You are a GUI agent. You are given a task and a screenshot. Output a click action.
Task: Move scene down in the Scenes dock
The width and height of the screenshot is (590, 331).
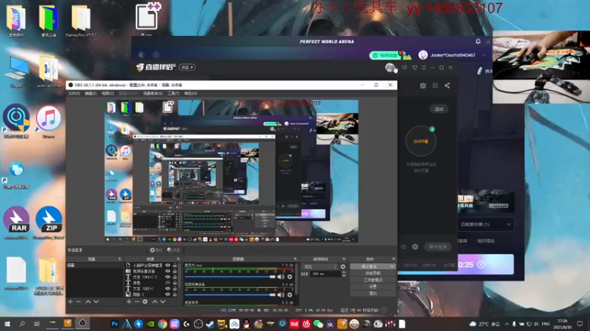point(97,302)
